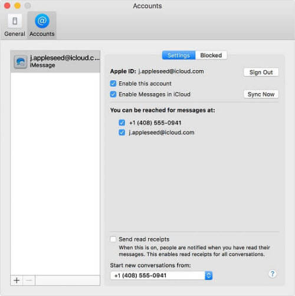Add an account with plus button
Viewport: 295px width, 296px height.
(17, 280)
